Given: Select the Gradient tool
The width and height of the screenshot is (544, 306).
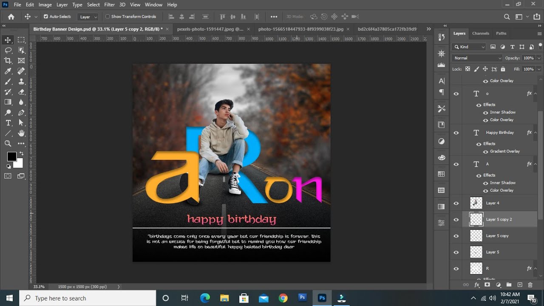Looking at the screenshot, I should pos(8,102).
